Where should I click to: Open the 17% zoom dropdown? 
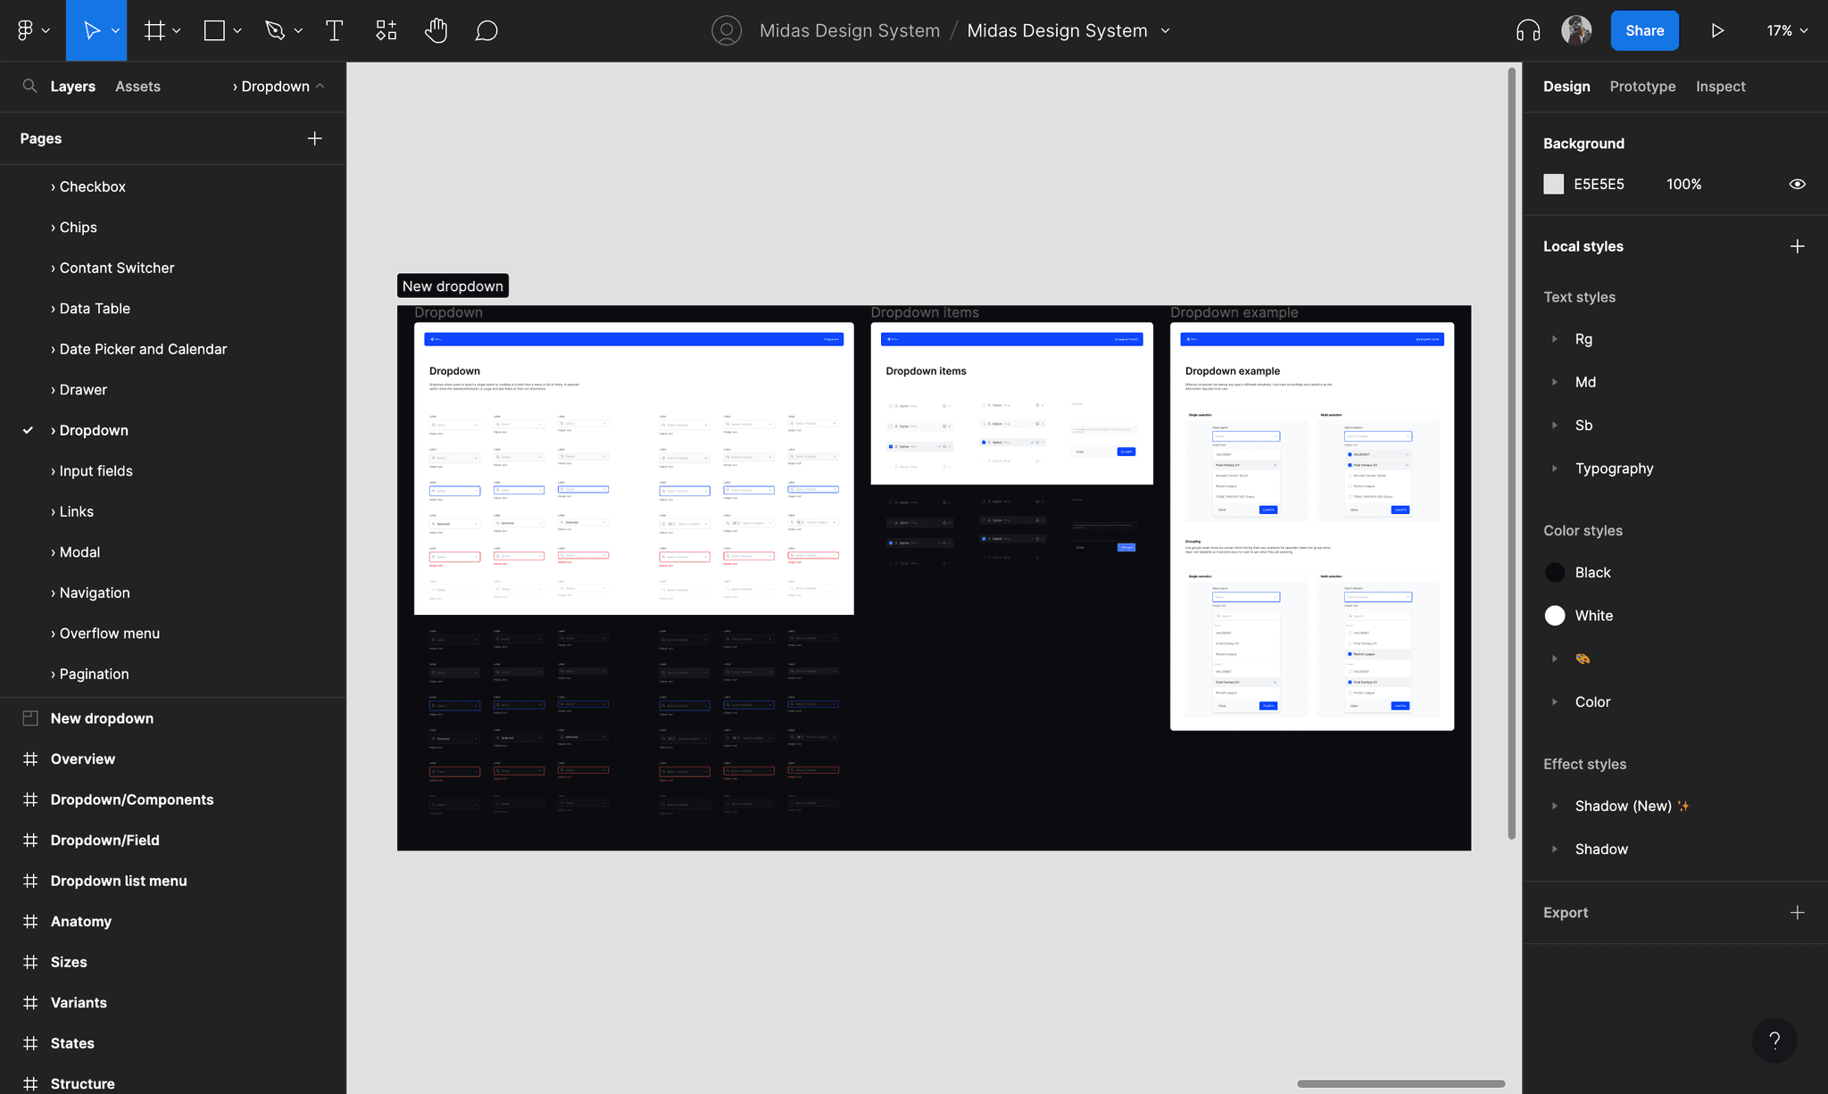tap(1787, 30)
